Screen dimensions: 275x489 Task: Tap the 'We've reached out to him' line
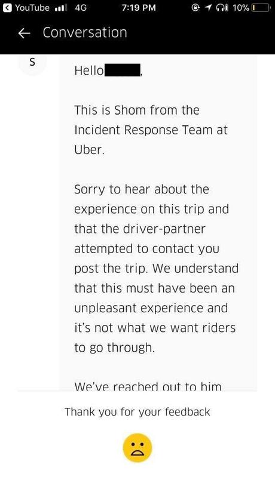click(x=148, y=387)
